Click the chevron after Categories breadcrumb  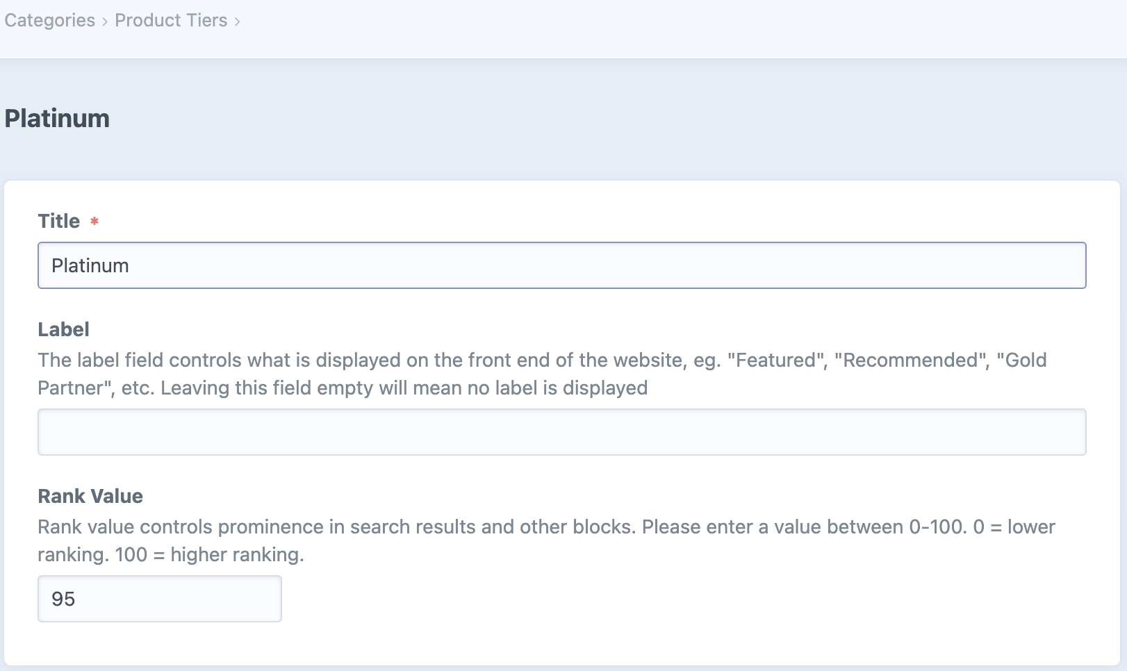105,22
